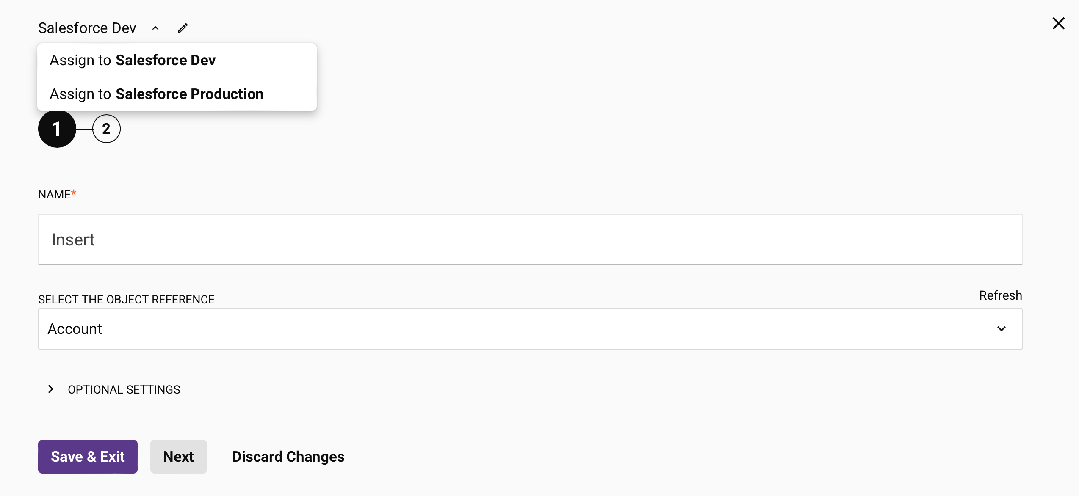Jump to step 2 circle in the wizard

tap(106, 129)
